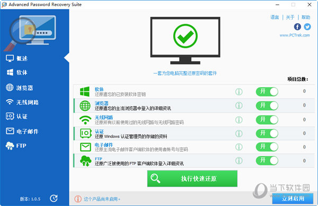The height and width of the screenshot is (206, 318).
Task: Open the 关于 about link
Action: click(x=290, y=17)
